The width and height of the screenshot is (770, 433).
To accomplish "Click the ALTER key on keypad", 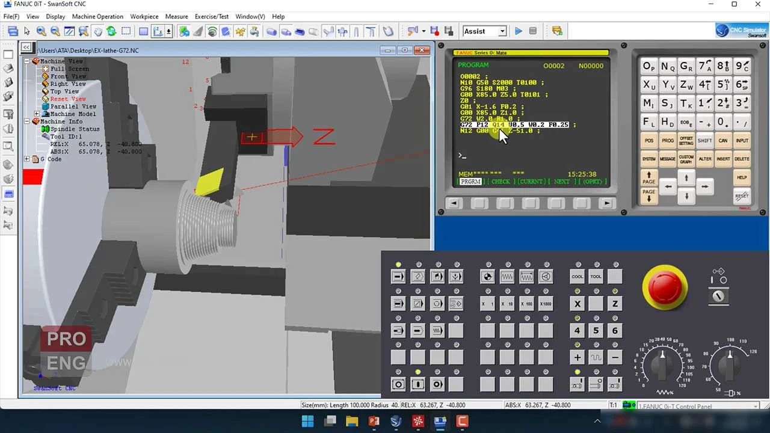I will (704, 159).
